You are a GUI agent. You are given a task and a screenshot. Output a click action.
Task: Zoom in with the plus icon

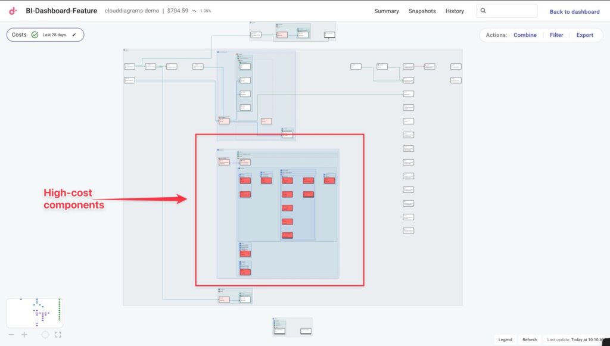[24, 335]
